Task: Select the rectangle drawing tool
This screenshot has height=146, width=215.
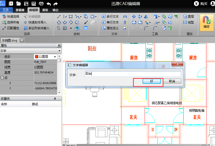Action: [x=71, y=17]
